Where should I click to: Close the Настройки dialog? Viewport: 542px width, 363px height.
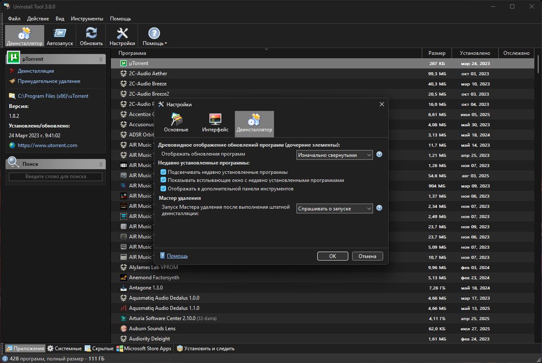pos(382,104)
